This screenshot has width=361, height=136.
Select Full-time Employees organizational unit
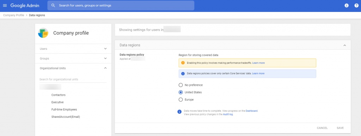(x=64, y=110)
